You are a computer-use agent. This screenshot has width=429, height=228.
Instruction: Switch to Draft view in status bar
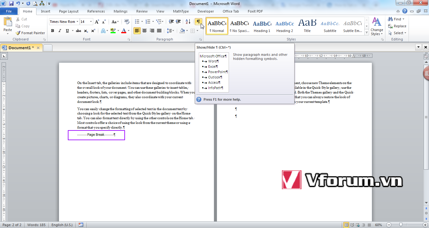pos(369,225)
